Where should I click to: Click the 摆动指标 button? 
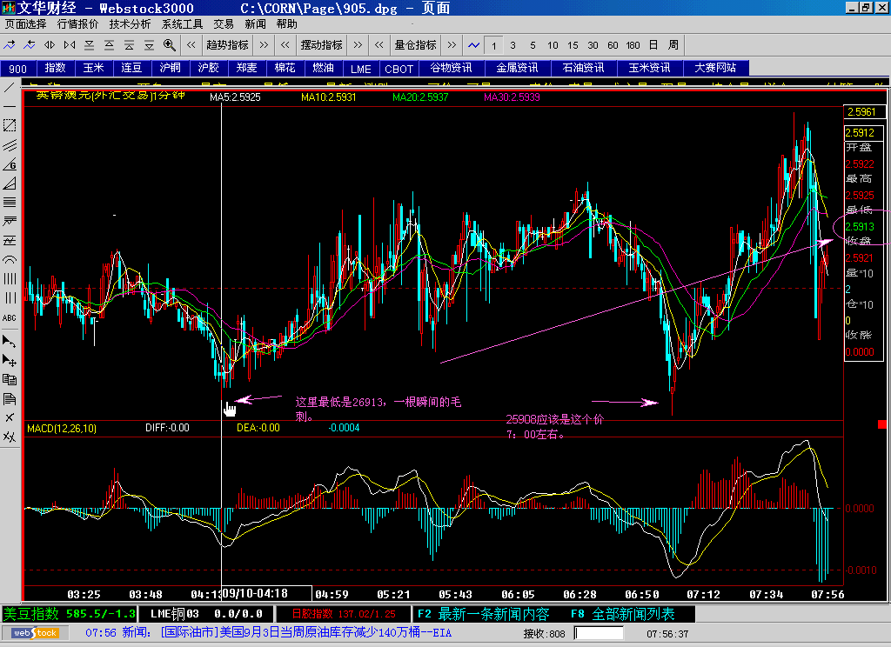322,45
